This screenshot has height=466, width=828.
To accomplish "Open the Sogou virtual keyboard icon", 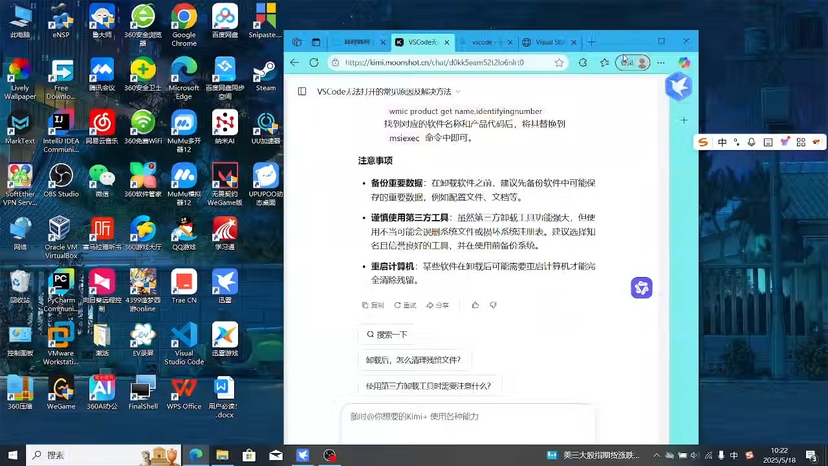I will [x=768, y=142].
